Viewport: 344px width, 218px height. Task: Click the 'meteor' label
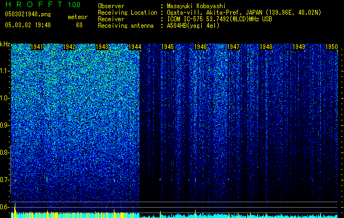point(78,17)
